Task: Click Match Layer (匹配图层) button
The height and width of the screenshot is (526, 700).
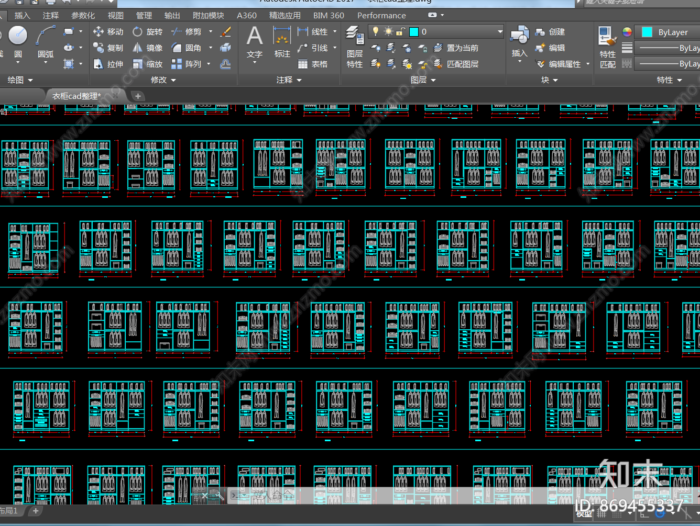Action: tap(456, 64)
